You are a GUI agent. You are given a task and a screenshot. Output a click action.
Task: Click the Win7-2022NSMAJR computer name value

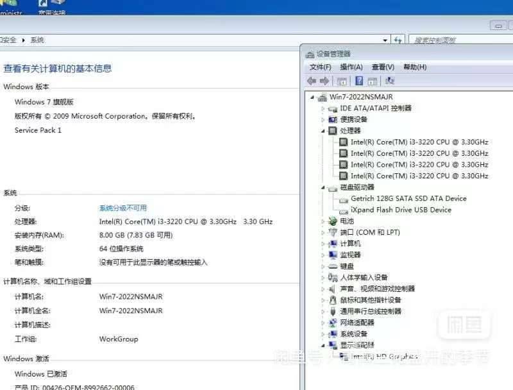coord(131,297)
